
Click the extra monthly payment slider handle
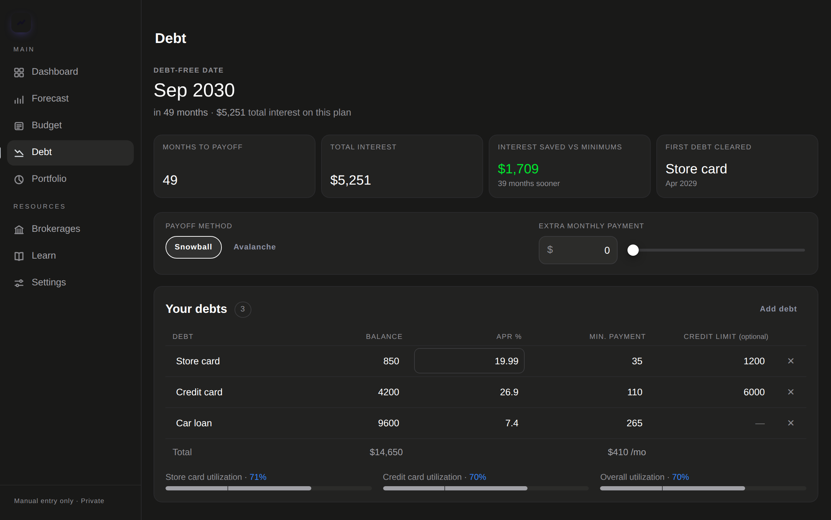(633, 250)
